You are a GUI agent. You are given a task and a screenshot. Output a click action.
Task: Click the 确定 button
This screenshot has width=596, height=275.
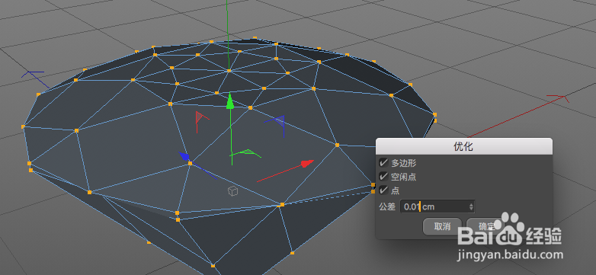pos(485,227)
